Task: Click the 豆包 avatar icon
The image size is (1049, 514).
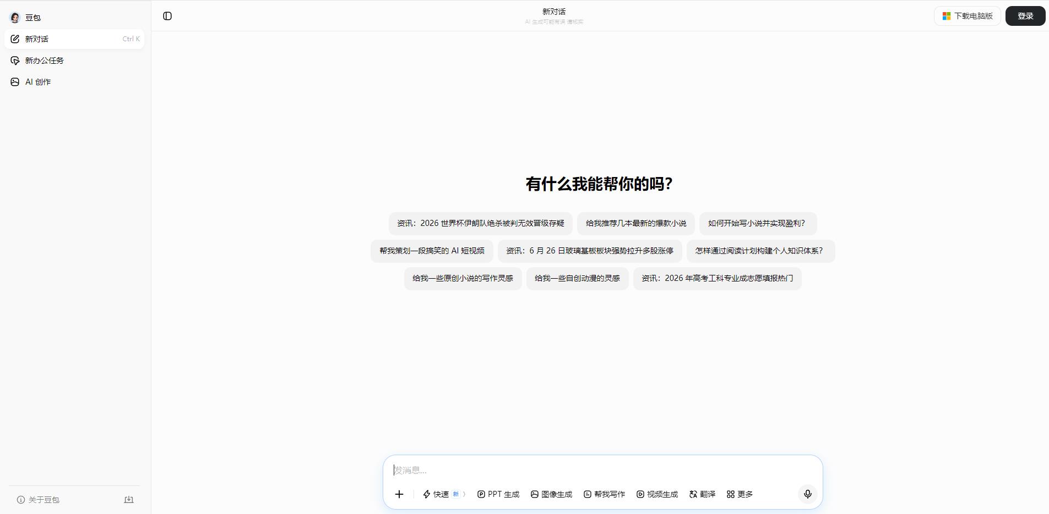Action: tap(15, 18)
